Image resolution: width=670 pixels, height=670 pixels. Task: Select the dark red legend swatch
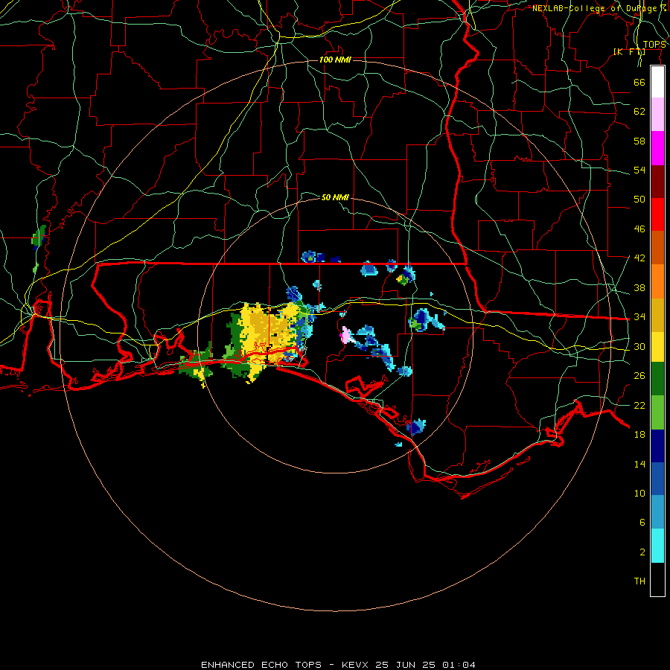(657, 181)
